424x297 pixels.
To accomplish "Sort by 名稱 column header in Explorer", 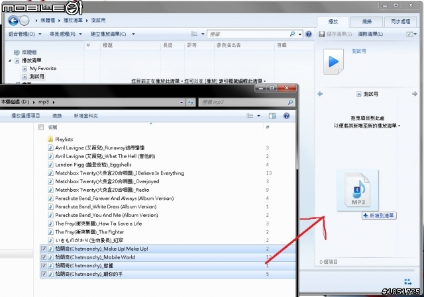I will [52, 127].
